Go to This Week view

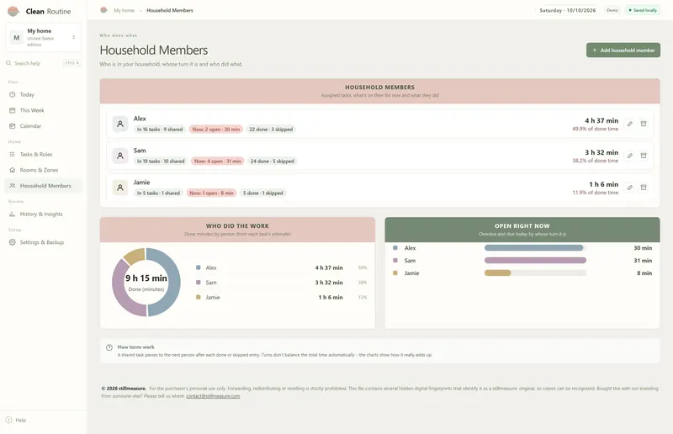pyautogui.click(x=44, y=110)
